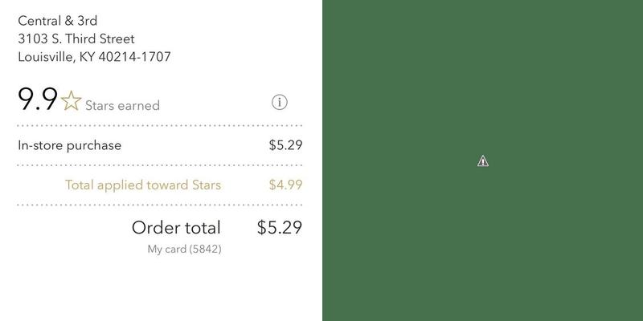Click the Louisville, KY 40214-1707 line
The width and height of the screenshot is (643, 321).
(94, 57)
